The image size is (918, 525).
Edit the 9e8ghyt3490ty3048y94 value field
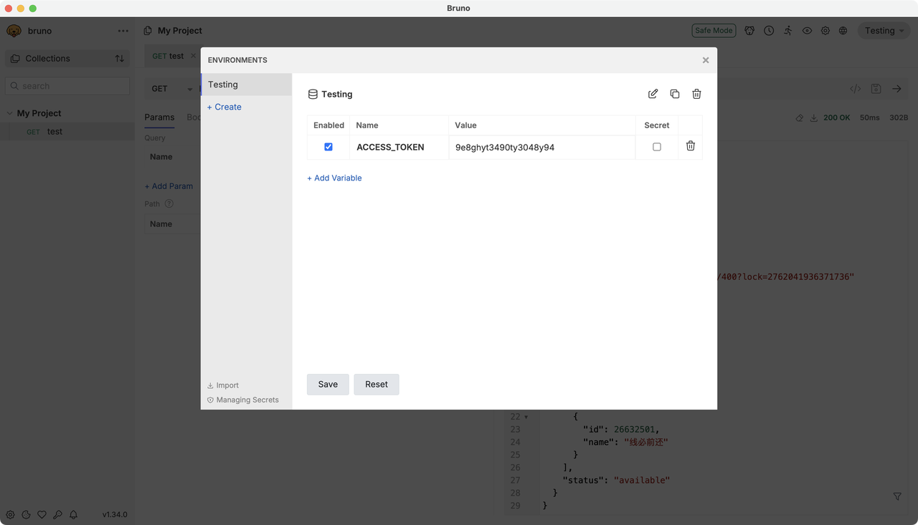542,147
